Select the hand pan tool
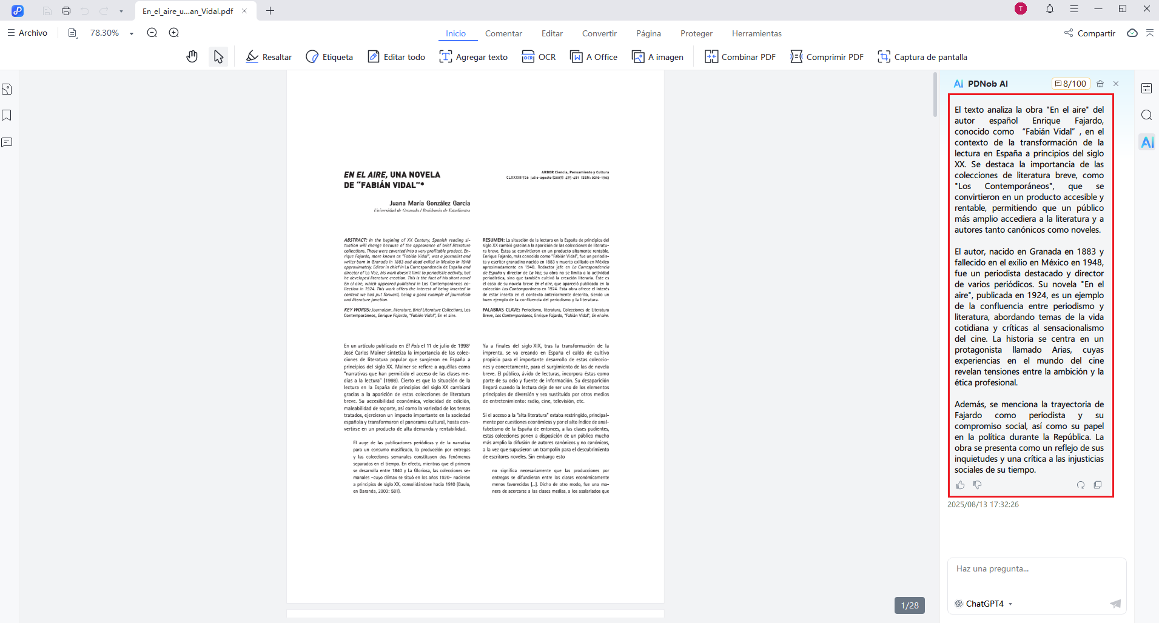 tap(192, 57)
